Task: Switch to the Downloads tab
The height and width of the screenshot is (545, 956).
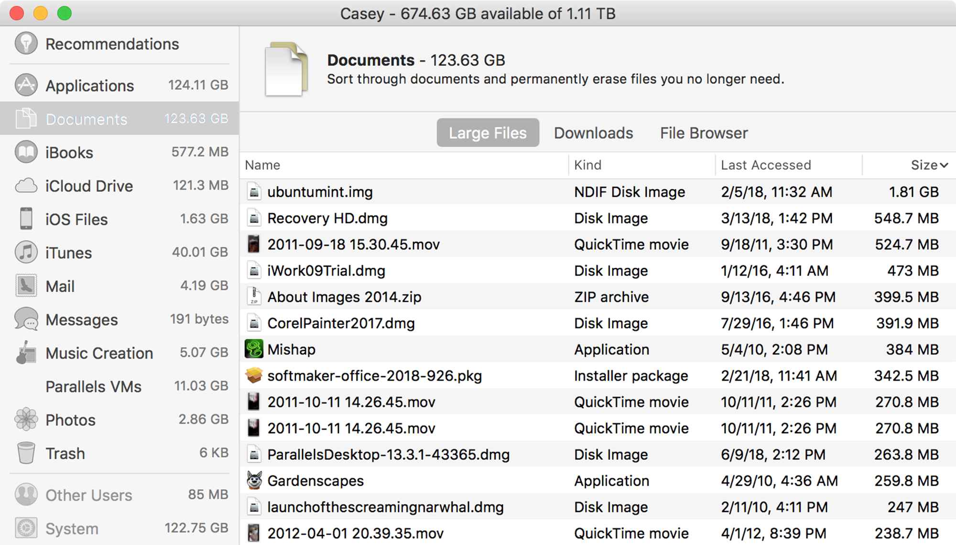Action: pyautogui.click(x=591, y=132)
